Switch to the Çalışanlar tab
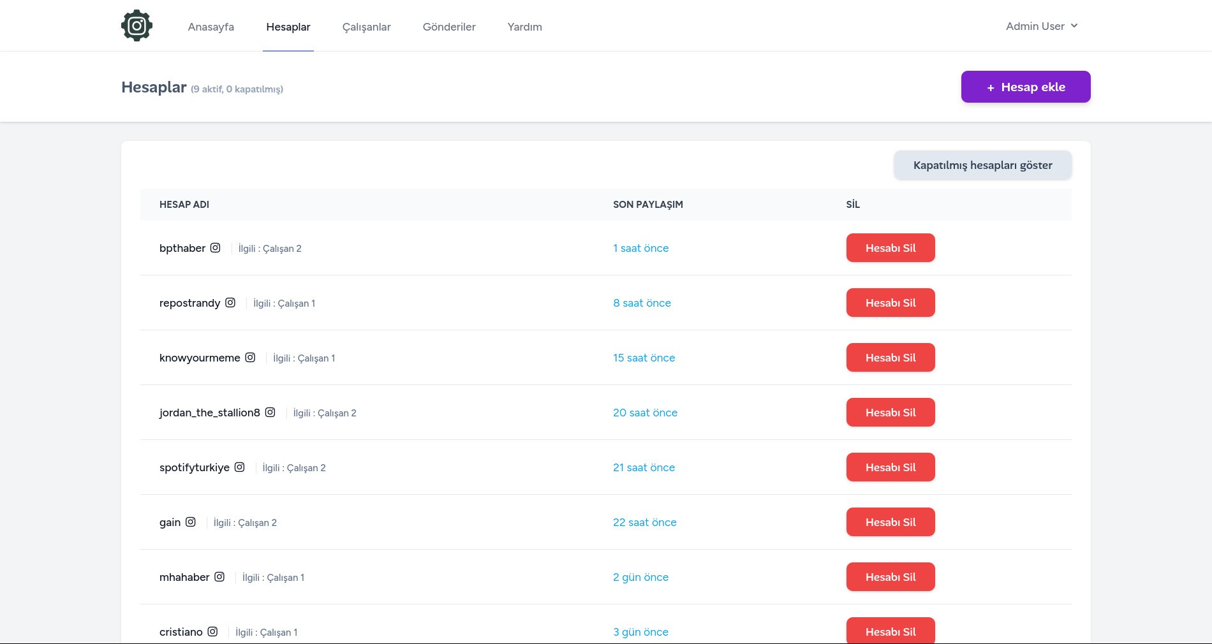 coord(366,27)
